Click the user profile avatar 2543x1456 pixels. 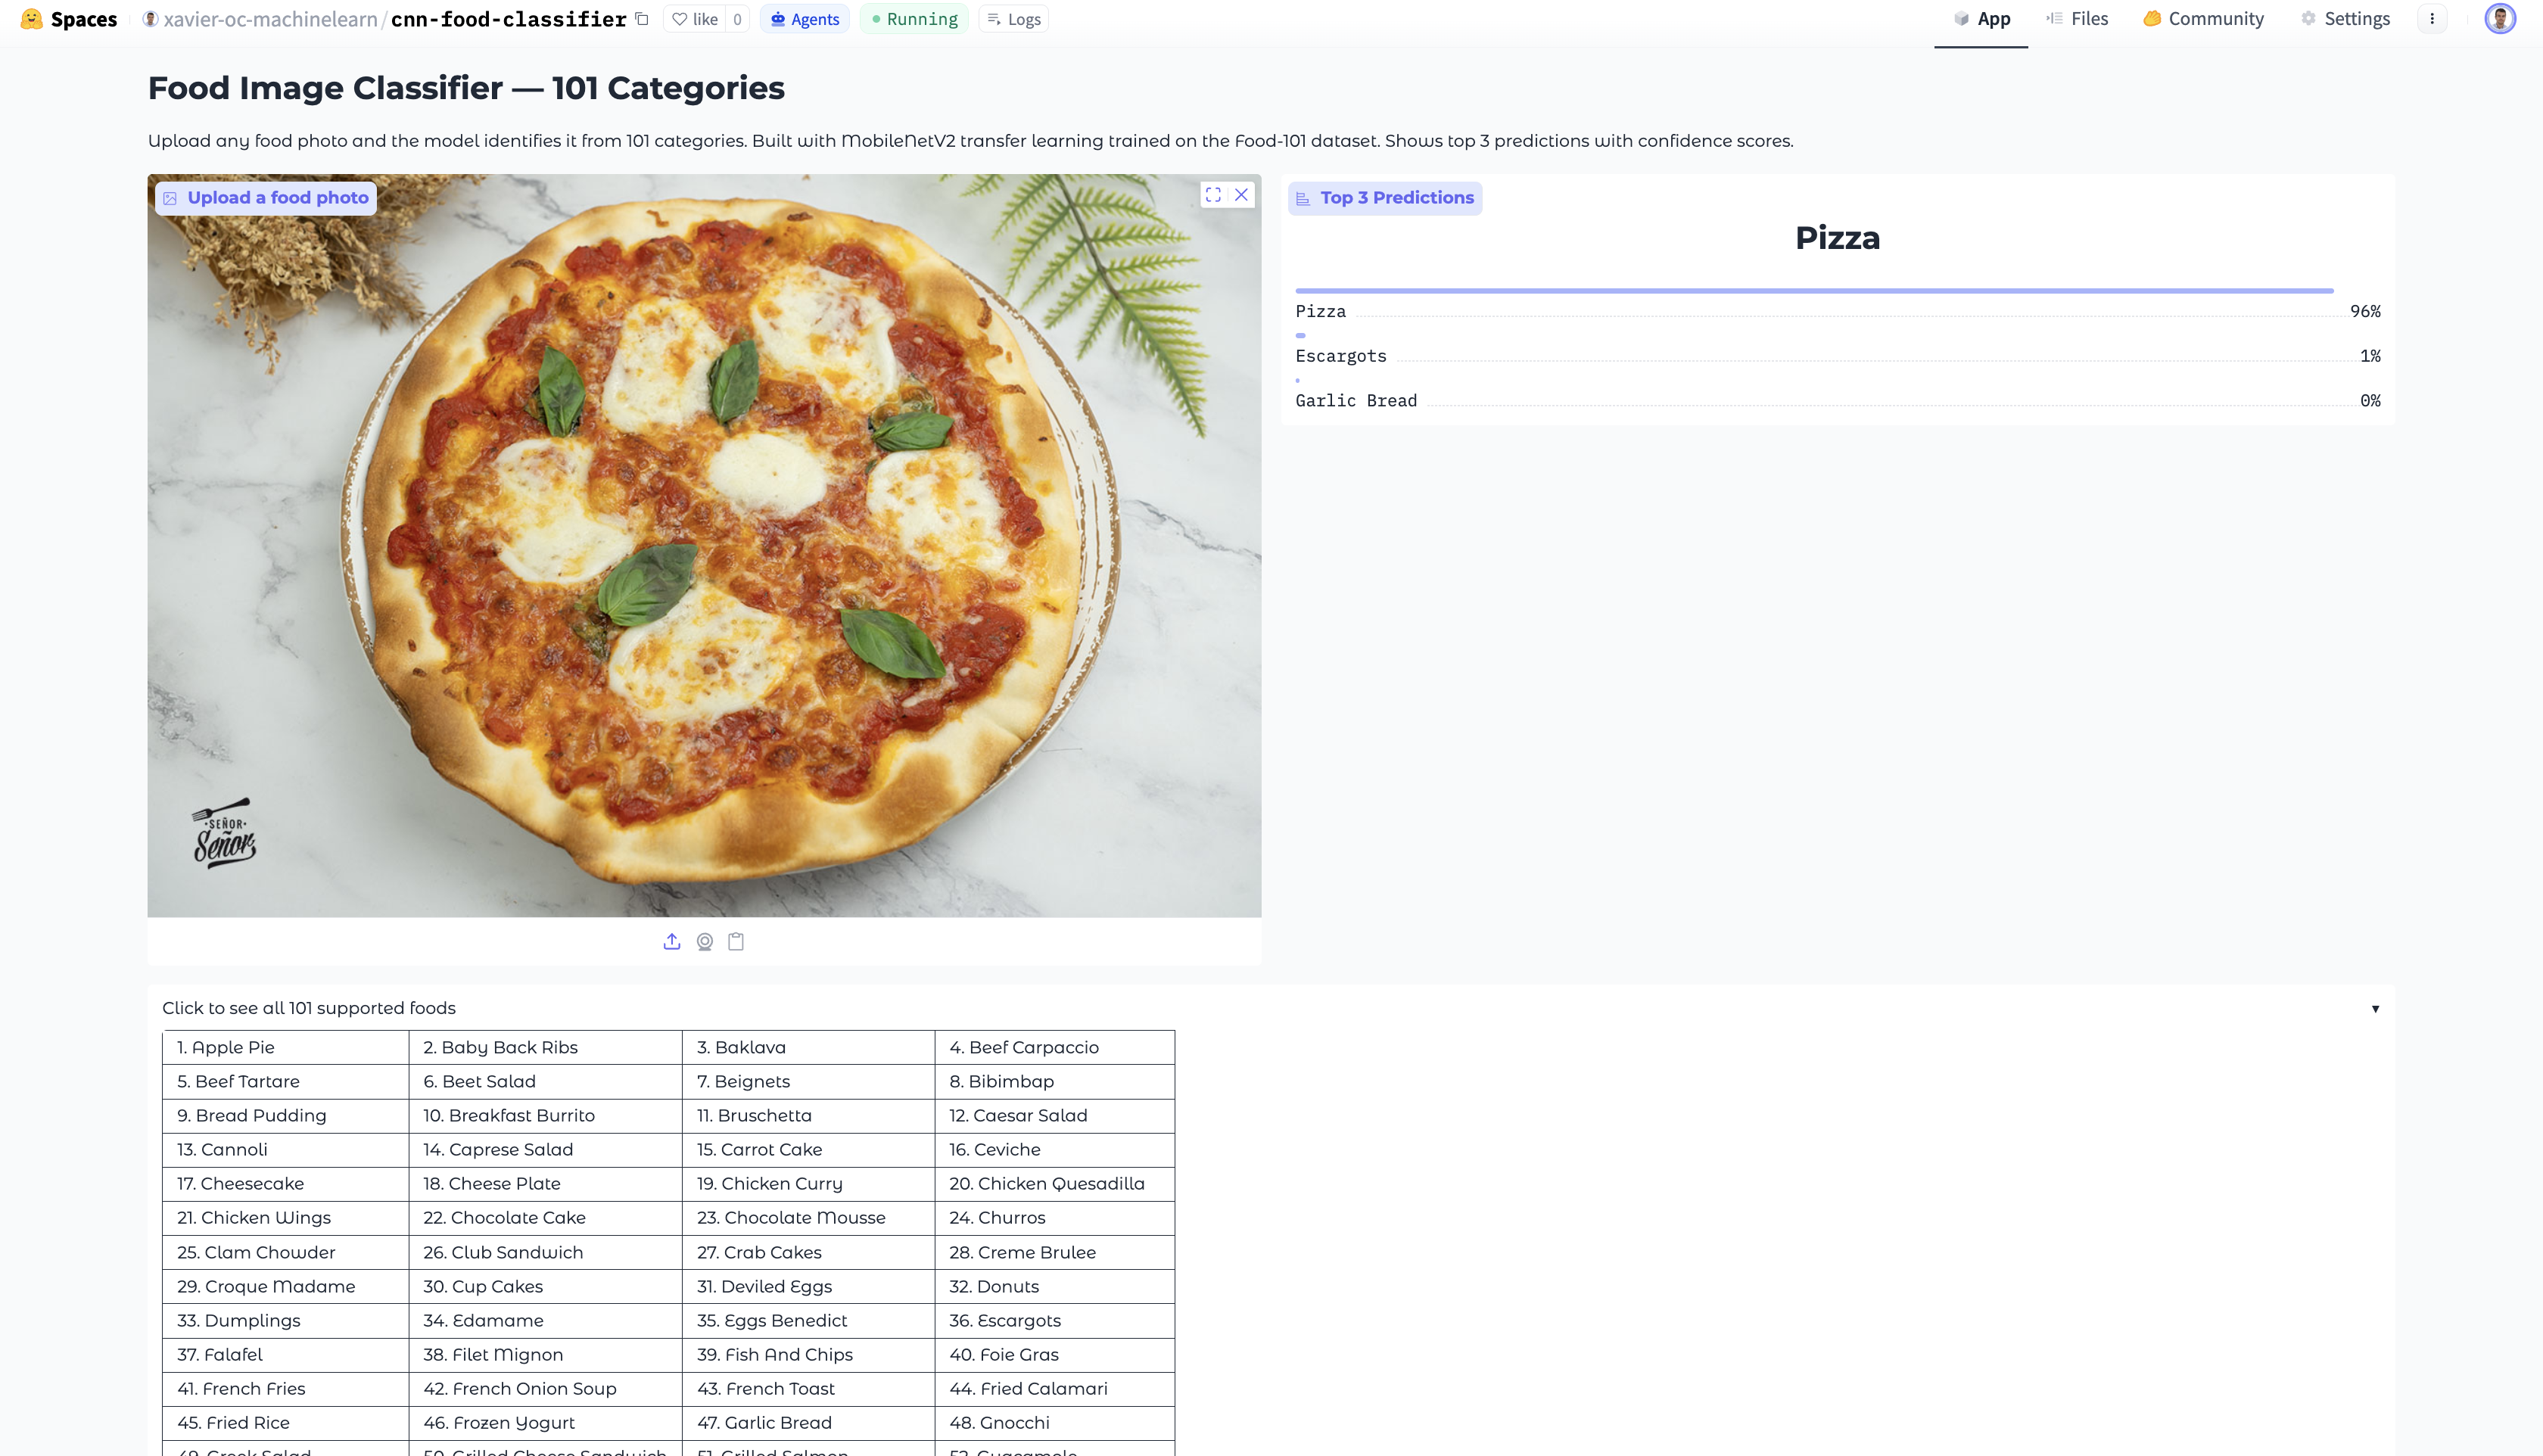pos(2500,19)
